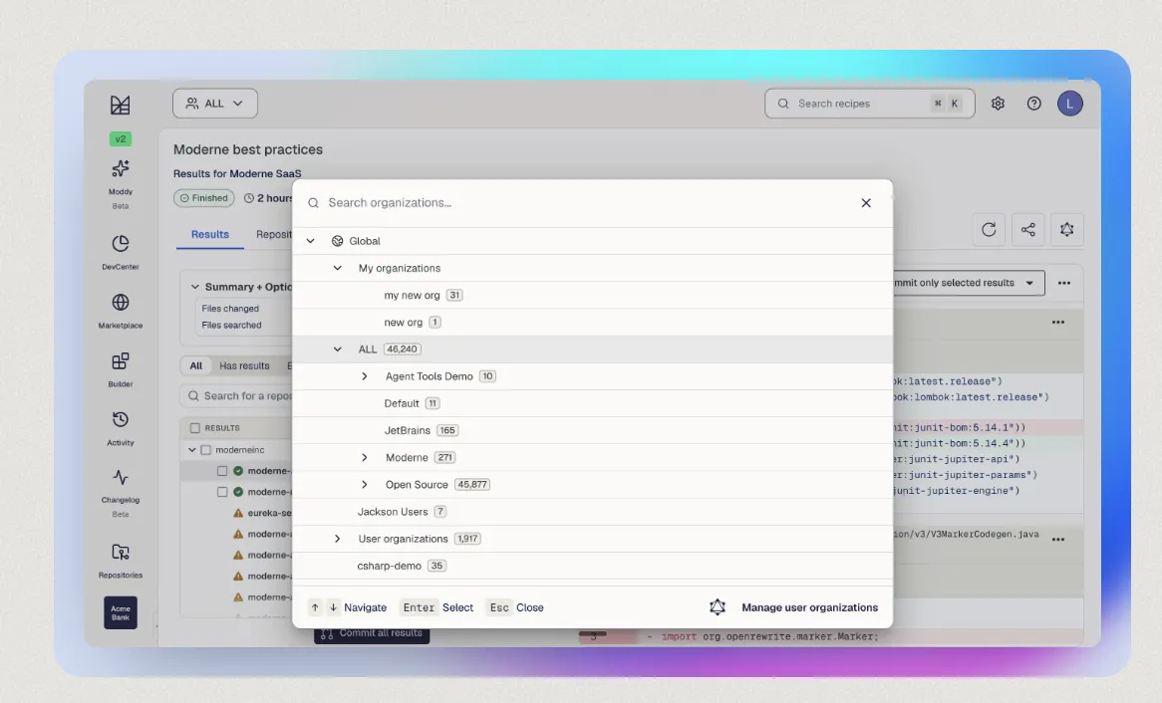
Task: Open Activity from the sidebar
Action: point(120,428)
